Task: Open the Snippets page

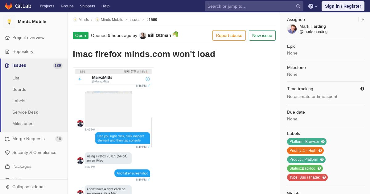Action: click(x=87, y=6)
